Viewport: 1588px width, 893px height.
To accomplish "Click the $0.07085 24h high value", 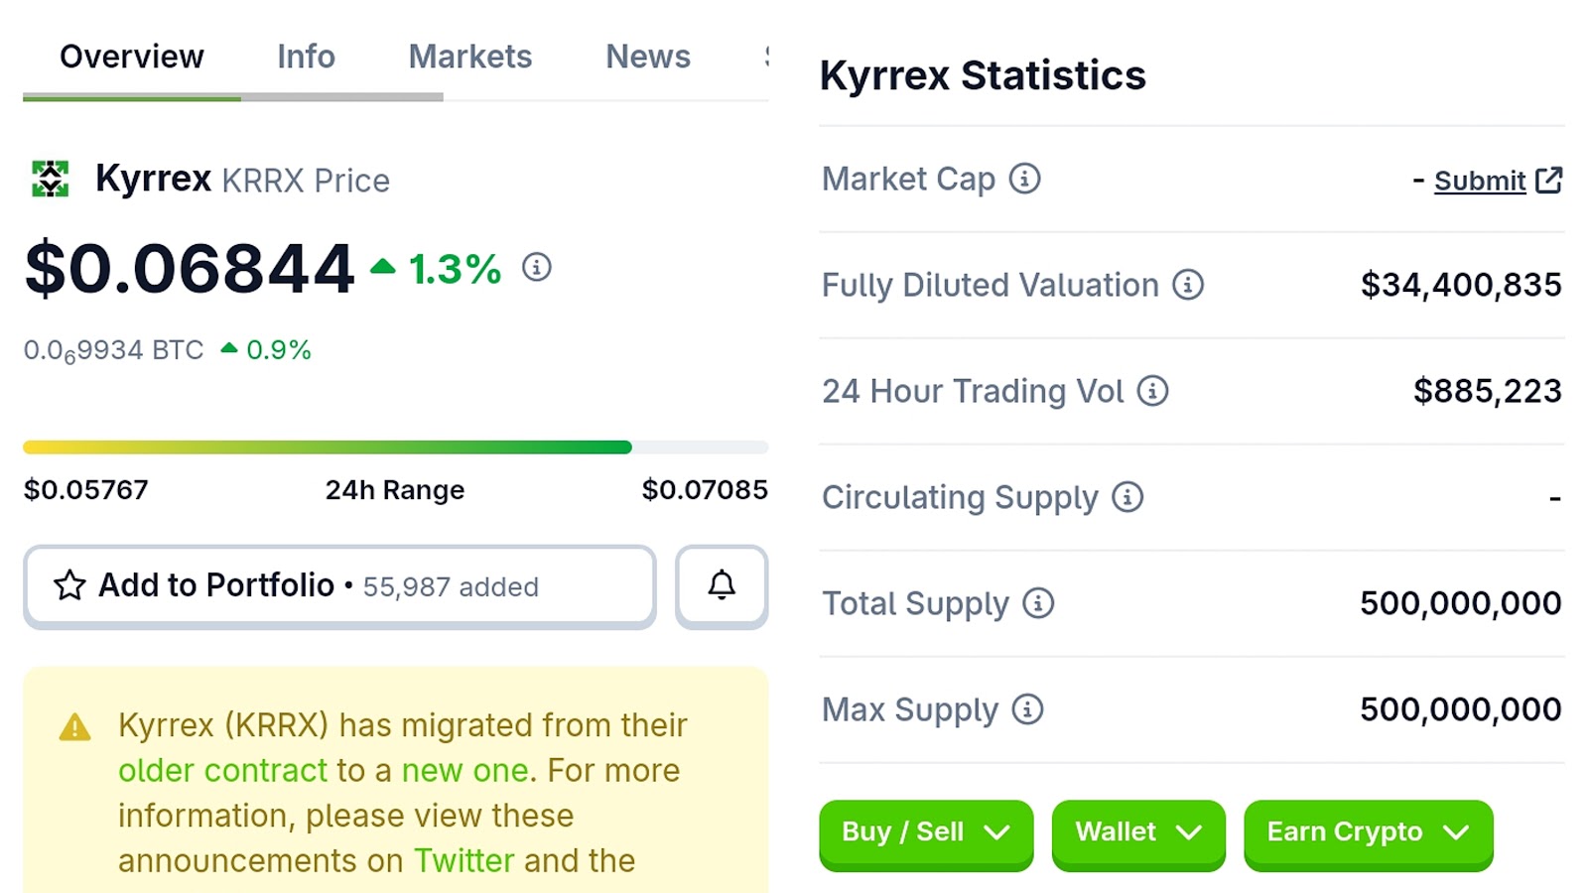I will [705, 489].
